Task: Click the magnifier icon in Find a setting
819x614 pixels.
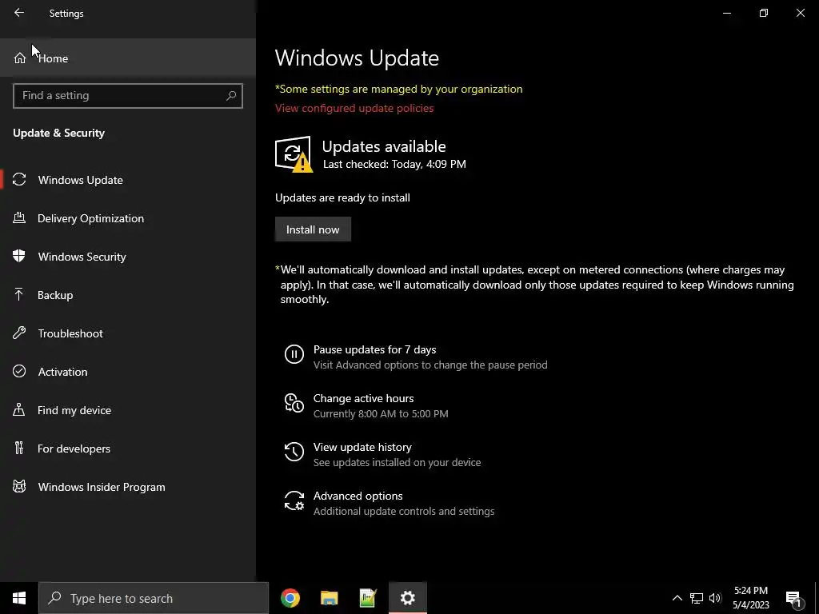Action: (x=231, y=96)
